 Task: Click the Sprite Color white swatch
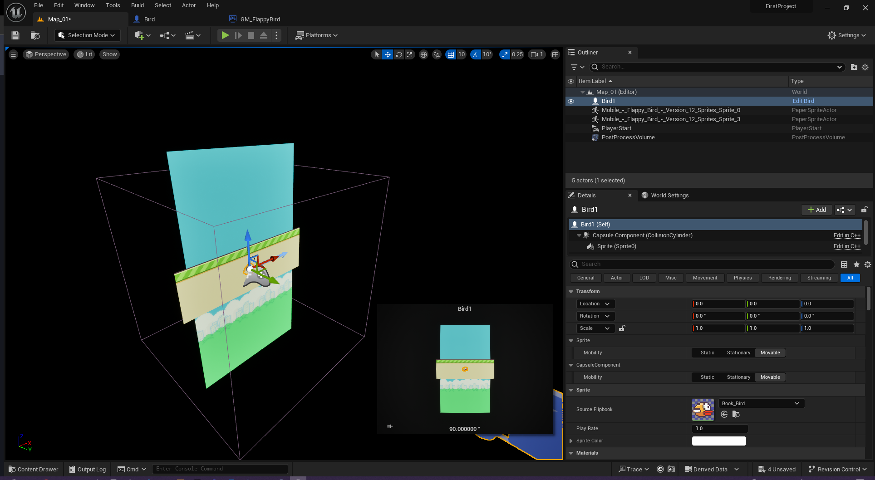pos(719,441)
